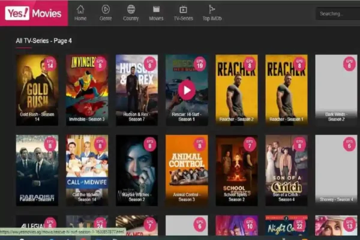Open Paradise Season 1 poster
Screen dimensions: 360x240
37,170
